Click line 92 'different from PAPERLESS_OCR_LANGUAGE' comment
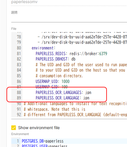 (x=75, y=115)
